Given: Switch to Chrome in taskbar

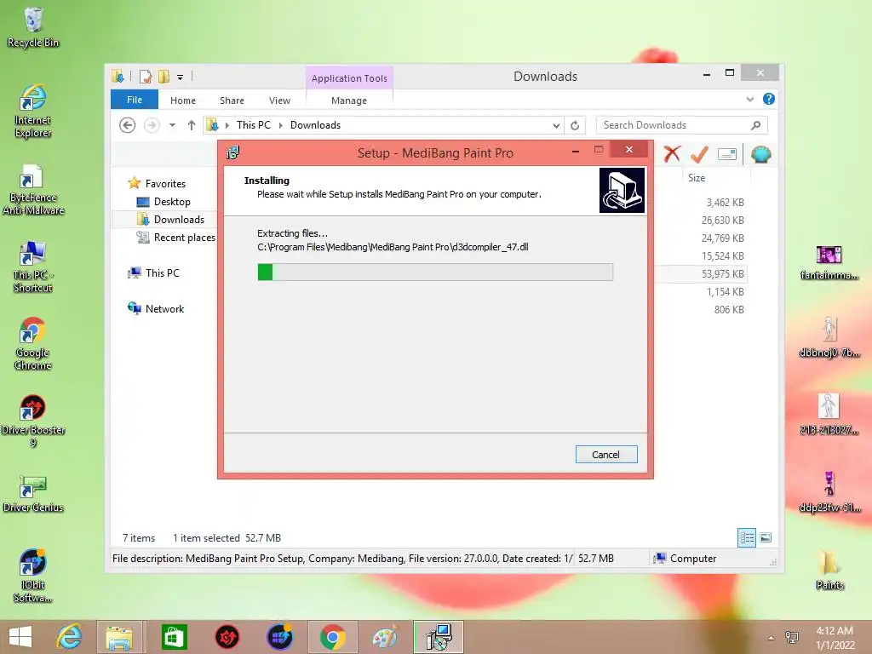Looking at the screenshot, I should click(333, 637).
